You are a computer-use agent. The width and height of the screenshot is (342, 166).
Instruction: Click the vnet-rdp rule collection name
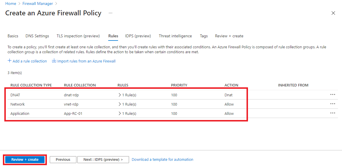(71, 104)
